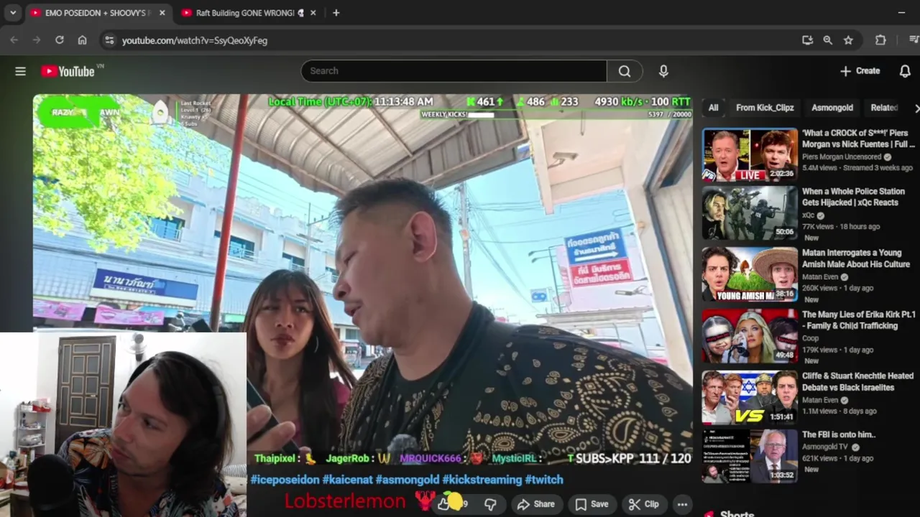Click the #asmongold hashtag
920x517 pixels.
point(407,480)
